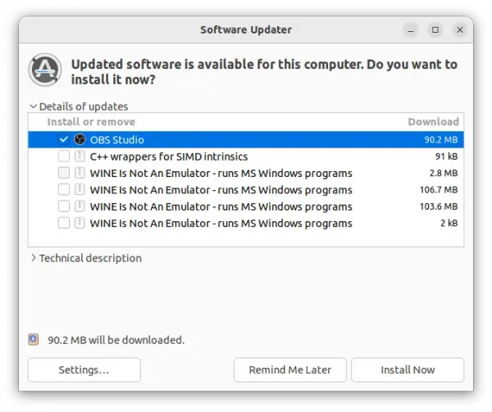Click package icon of 2 kB WINE update

point(80,223)
